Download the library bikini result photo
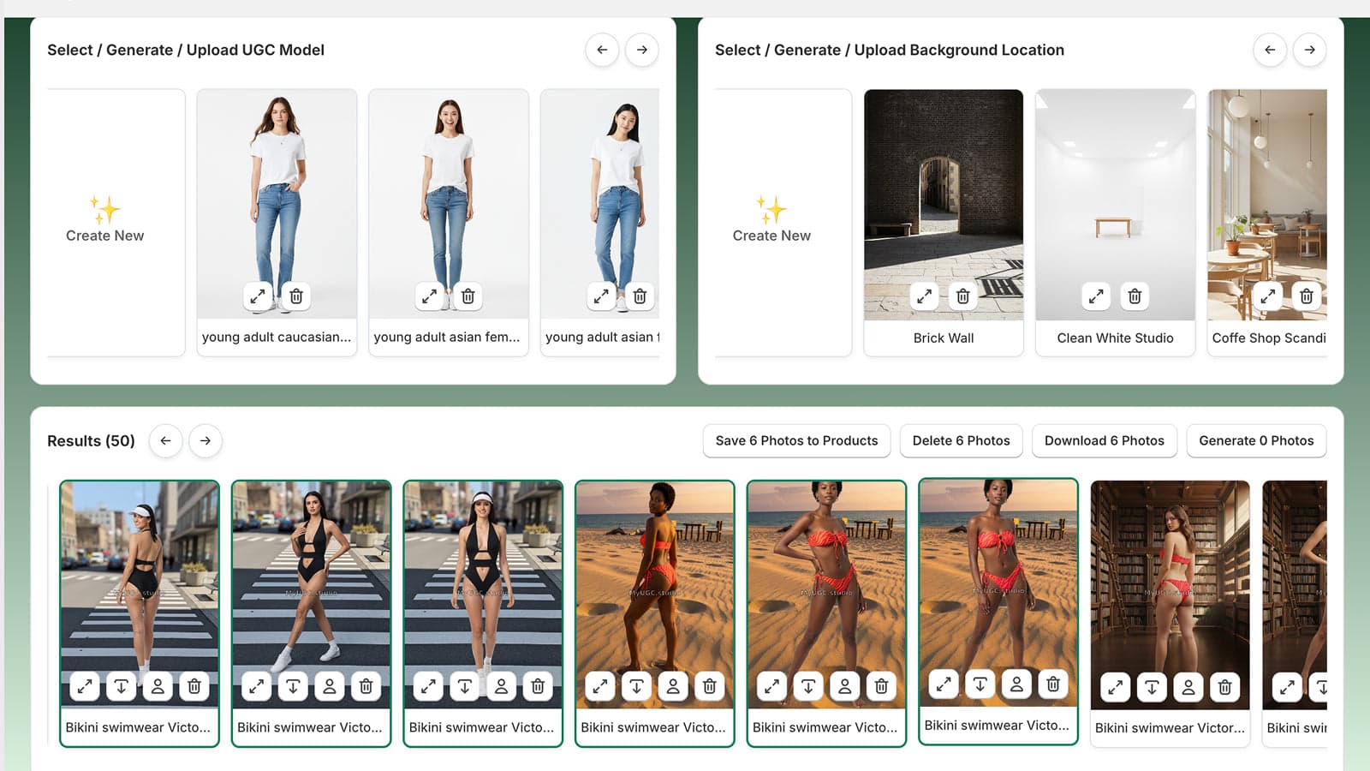The width and height of the screenshot is (1370, 771). [1152, 687]
